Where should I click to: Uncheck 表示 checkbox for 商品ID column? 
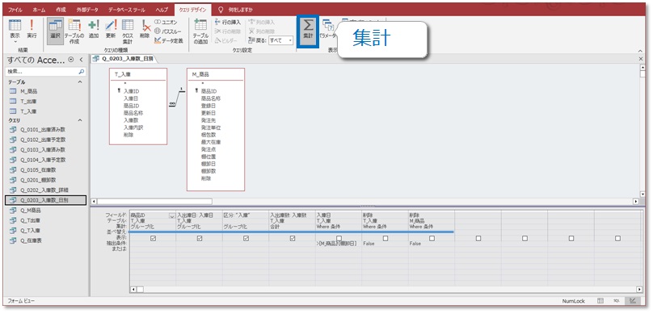point(153,238)
